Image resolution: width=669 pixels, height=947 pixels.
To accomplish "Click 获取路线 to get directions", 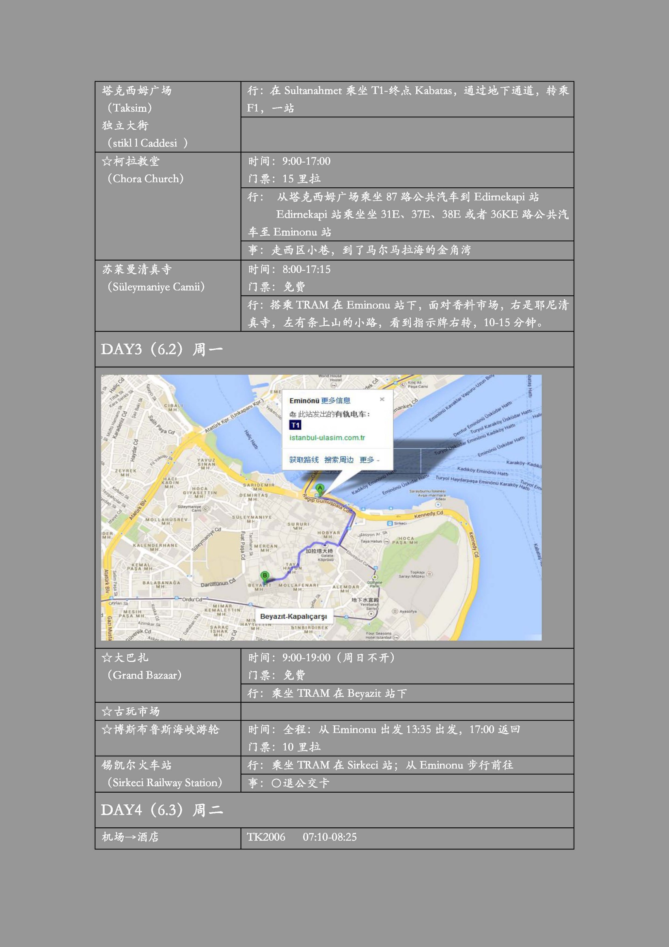I will (303, 459).
